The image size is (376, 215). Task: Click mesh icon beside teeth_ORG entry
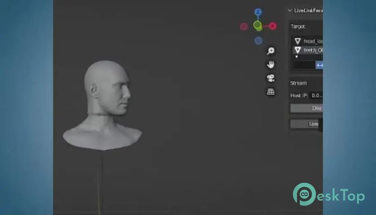pos(298,50)
